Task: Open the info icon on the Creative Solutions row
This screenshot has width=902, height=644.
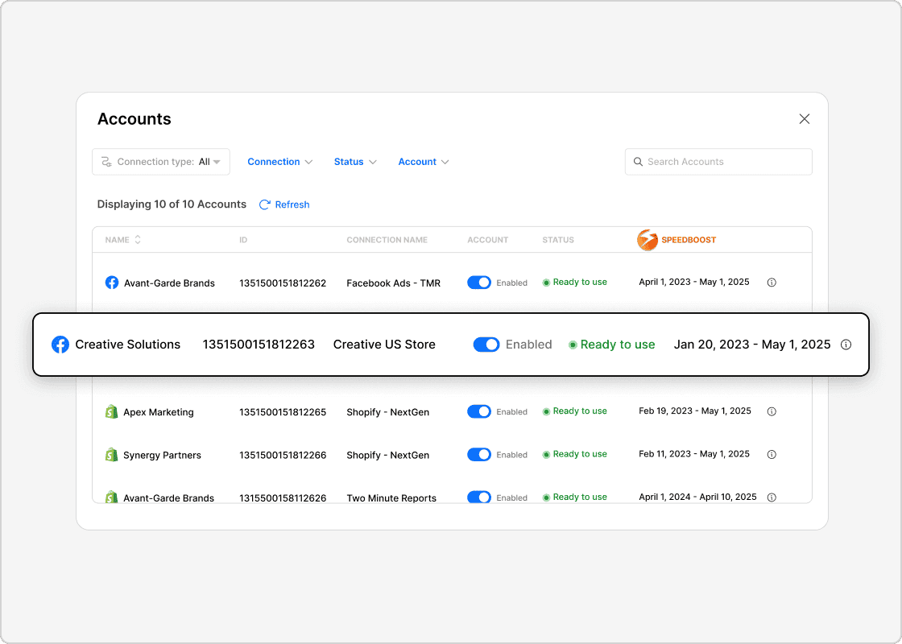Action: point(846,345)
